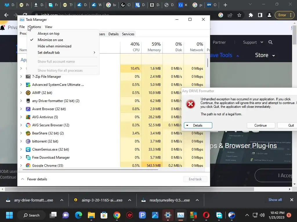Open File Explorer from taskbar
Viewport: 297px width, 222px height.
91,215
